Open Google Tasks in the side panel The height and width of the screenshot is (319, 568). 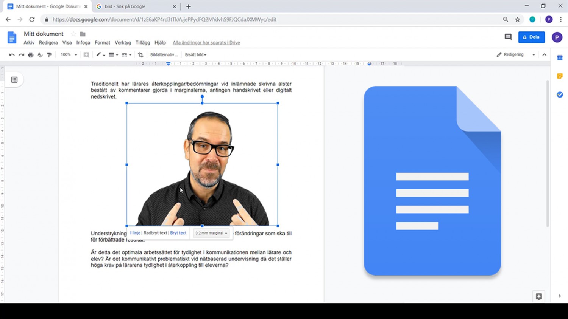pos(560,94)
